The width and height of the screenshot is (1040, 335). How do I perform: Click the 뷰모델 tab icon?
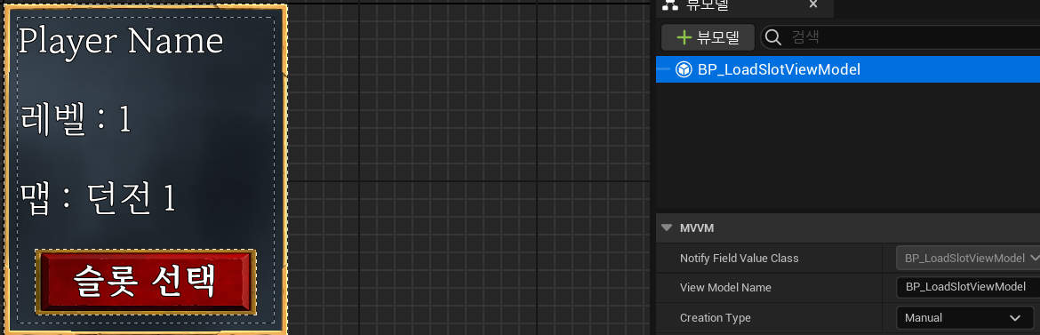click(670, 4)
